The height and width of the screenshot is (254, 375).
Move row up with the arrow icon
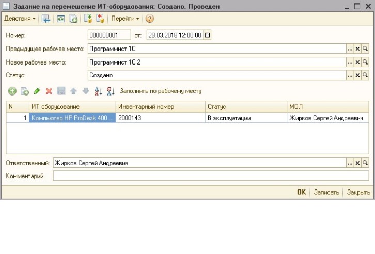pyautogui.click(x=74, y=91)
